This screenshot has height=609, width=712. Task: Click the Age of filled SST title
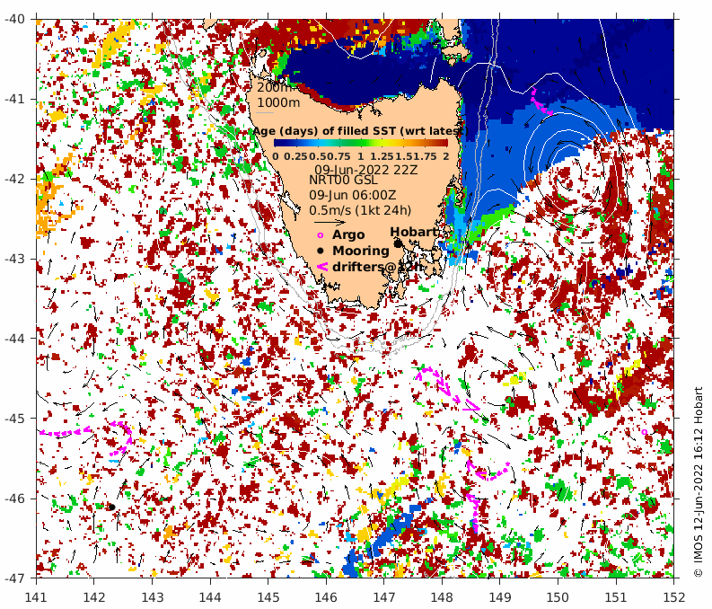click(x=359, y=131)
